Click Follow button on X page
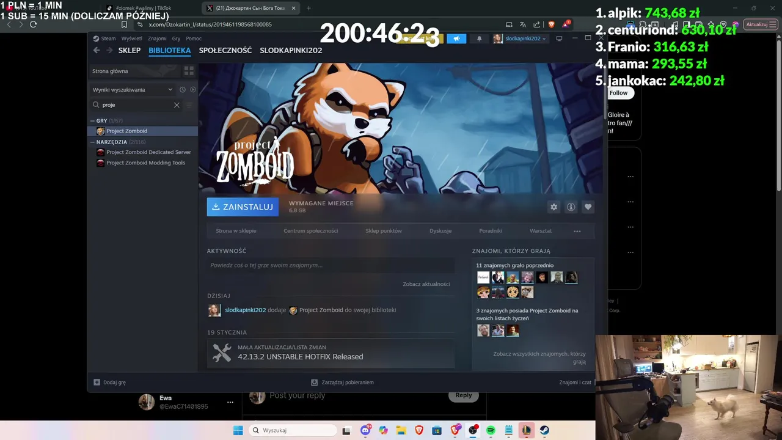Screen dimensions: 782x440 click(x=618, y=93)
